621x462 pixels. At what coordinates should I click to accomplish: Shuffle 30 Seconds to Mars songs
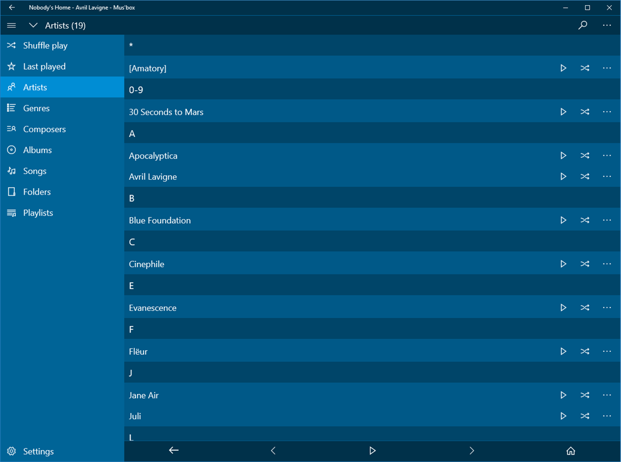pos(585,112)
